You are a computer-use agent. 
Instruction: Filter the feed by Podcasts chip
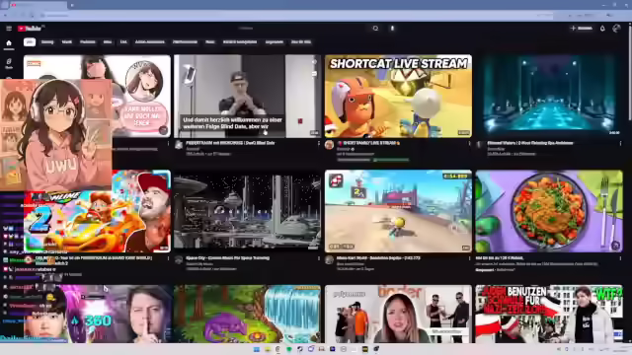[x=88, y=41]
